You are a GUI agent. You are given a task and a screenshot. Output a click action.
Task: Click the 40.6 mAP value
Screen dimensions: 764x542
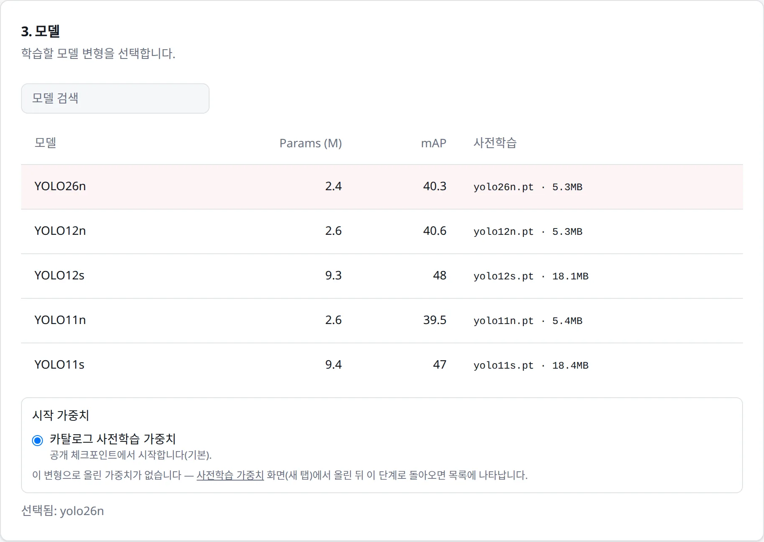[435, 231]
